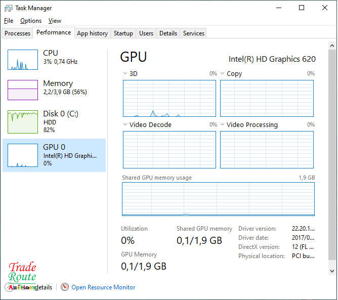Select the CPU usage graph thumbnail
This screenshot has width=338, height=300.
point(23,60)
